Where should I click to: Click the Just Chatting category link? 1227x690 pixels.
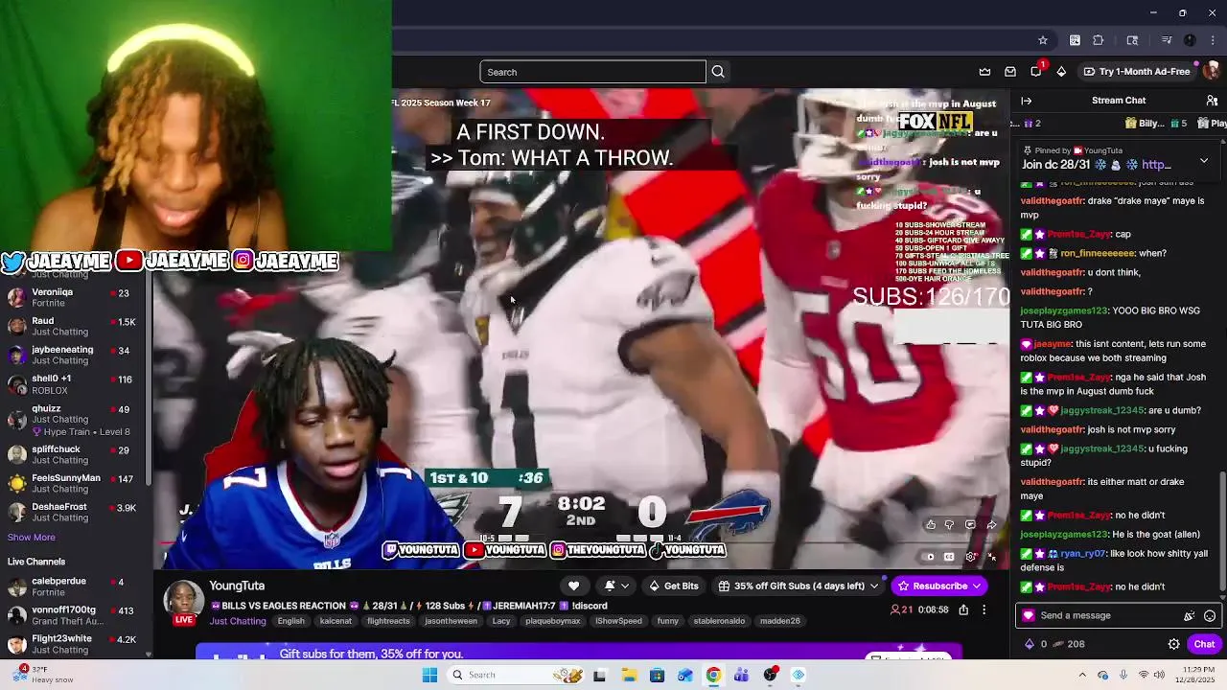click(x=238, y=621)
